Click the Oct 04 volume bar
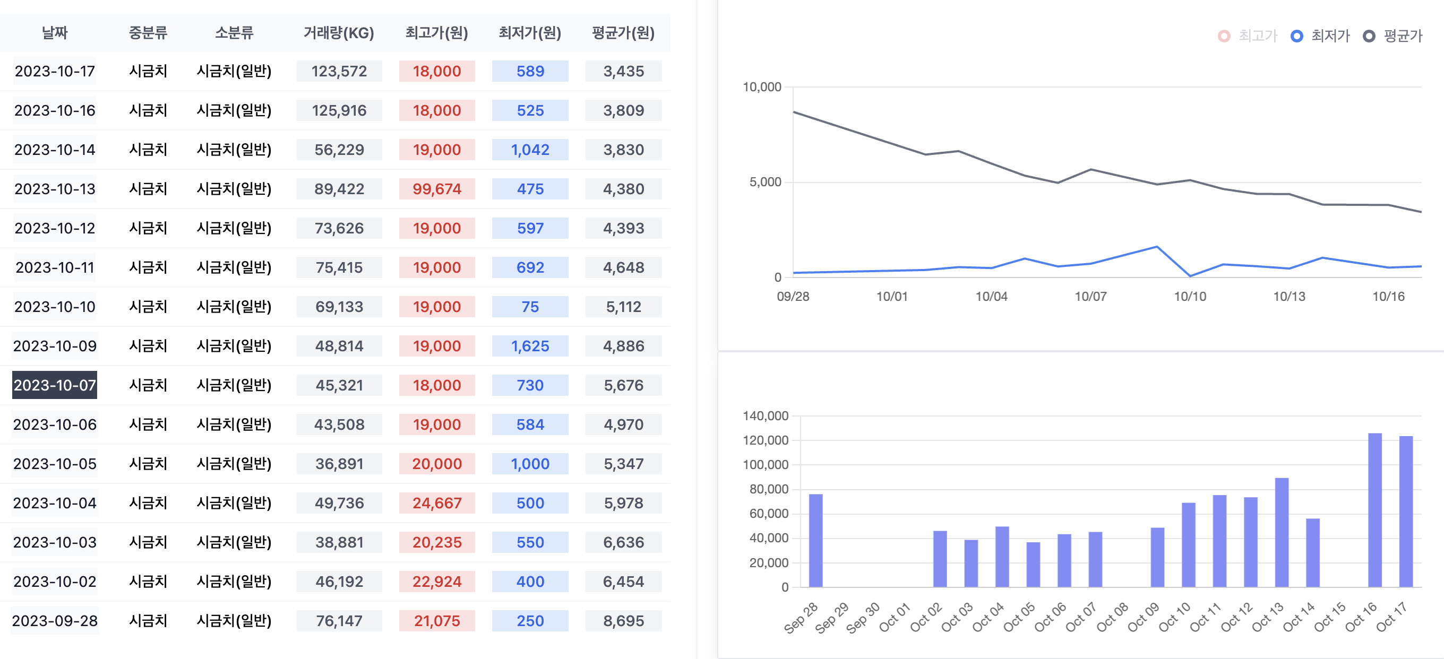 click(x=1002, y=557)
